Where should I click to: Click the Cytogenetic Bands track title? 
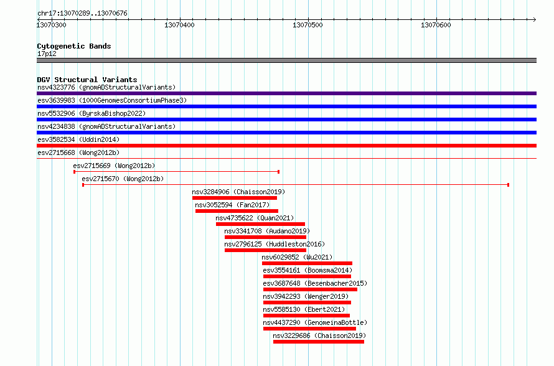74,46
